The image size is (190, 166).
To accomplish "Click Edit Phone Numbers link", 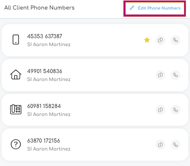I will (155, 8).
